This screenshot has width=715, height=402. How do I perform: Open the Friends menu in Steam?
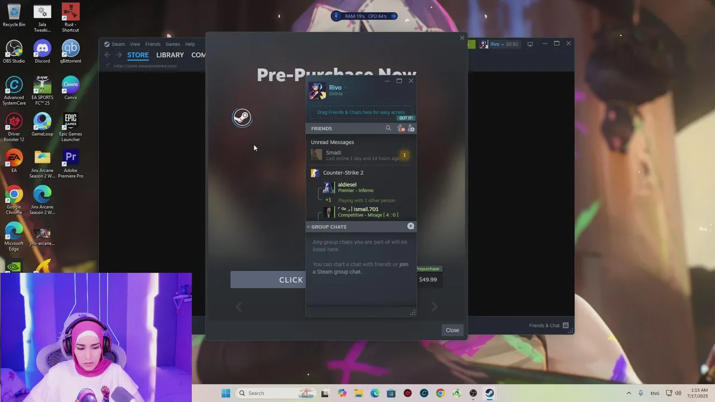click(152, 44)
